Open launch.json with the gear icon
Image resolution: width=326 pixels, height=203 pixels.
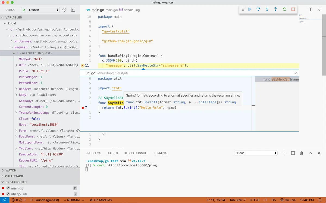pyautogui.click(x=64, y=10)
